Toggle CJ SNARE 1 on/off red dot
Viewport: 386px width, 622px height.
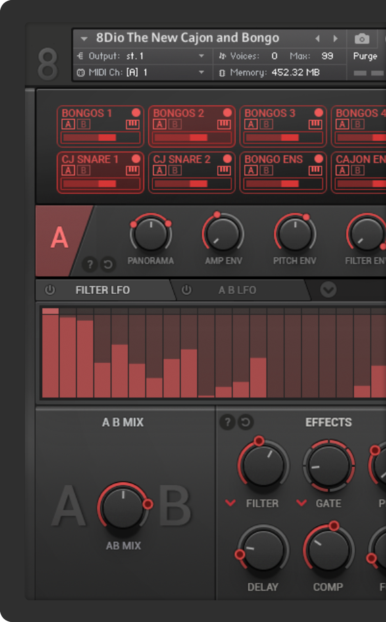[x=136, y=159]
